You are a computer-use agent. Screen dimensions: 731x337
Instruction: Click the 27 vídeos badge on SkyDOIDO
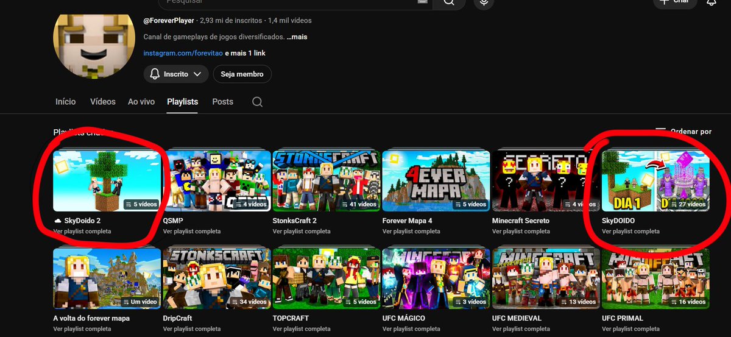click(x=687, y=204)
